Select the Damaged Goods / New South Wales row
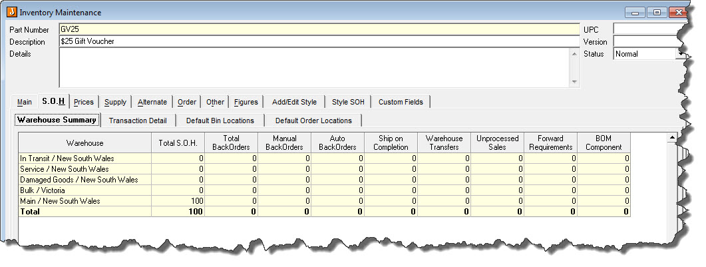The width and height of the screenshot is (706, 267). (x=324, y=180)
